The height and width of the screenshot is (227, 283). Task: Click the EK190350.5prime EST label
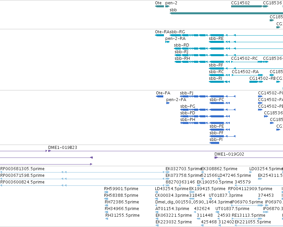tap(215, 182)
